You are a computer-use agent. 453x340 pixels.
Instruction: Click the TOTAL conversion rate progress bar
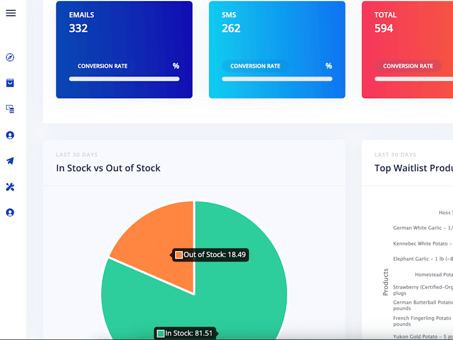414,79
